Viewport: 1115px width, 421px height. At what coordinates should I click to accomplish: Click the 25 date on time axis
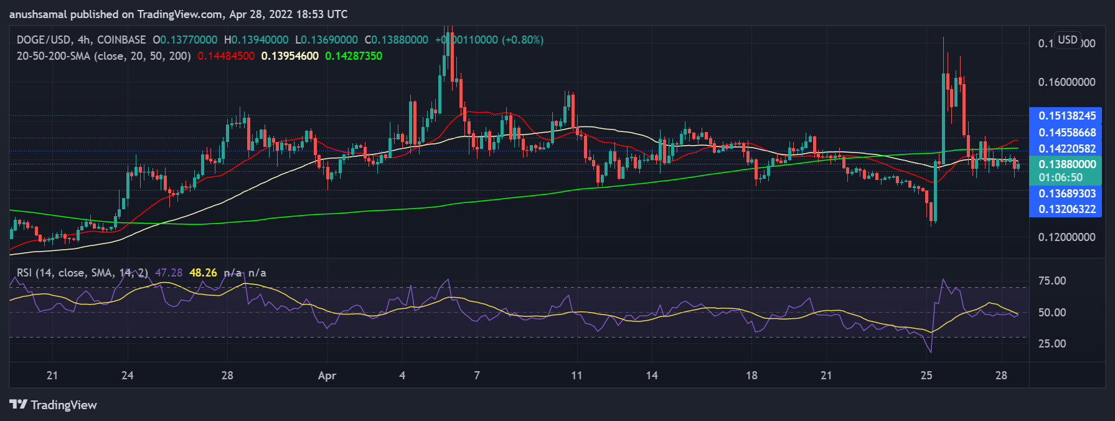coord(926,376)
